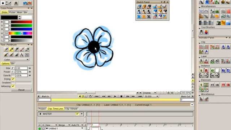Click the blue flag icon under Clip

point(206,52)
